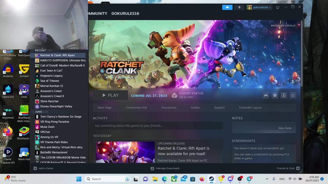Click the Play button for Ratchet & Clank
Screen dimensions: 328x184
(110, 95)
